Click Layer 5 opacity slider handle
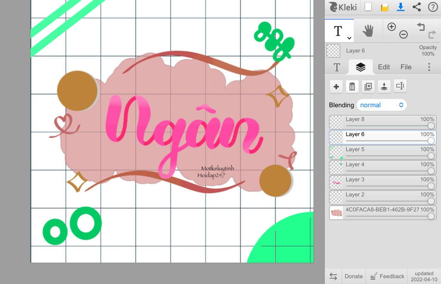Image resolution: width=441 pixels, height=284 pixels. tap(431, 156)
